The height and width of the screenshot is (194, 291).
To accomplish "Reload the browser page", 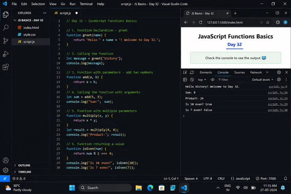I will [200, 22].
